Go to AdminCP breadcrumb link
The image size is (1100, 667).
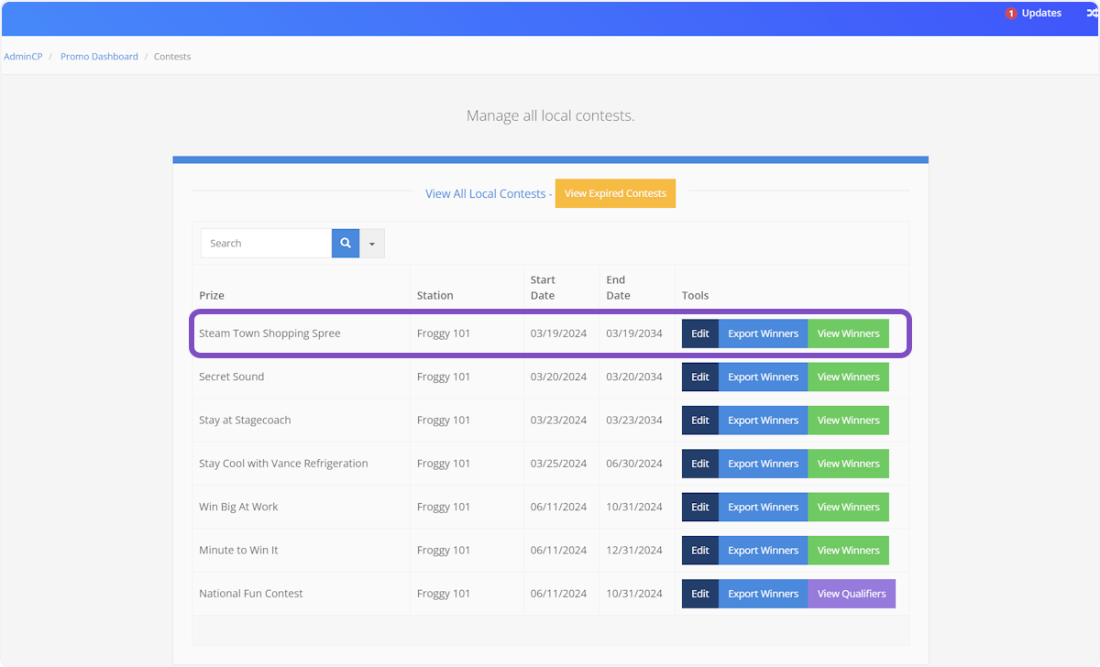point(23,57)
